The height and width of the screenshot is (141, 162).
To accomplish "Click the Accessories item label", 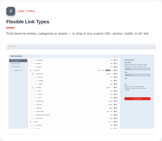I will click(40, 101).
